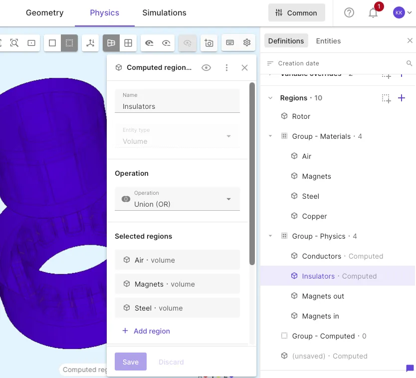The image size is (416, 378).
Task: Take a viewport screenshot with camera icon
Action: click(x=209, y=43)
